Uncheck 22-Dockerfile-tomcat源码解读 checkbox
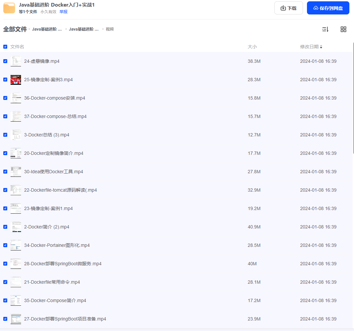The image size is (354, 331). point(5,190)
